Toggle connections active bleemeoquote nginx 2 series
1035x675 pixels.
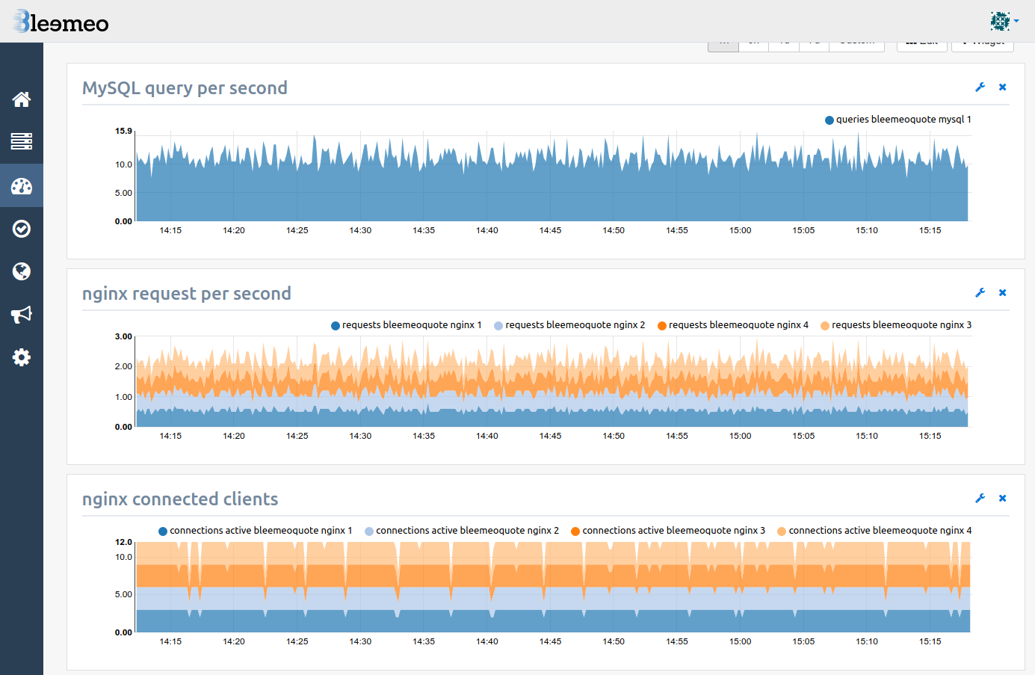[462, 531]
